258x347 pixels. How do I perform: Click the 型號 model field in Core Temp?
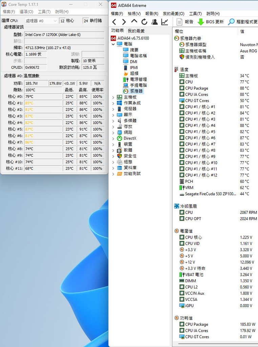64,35
